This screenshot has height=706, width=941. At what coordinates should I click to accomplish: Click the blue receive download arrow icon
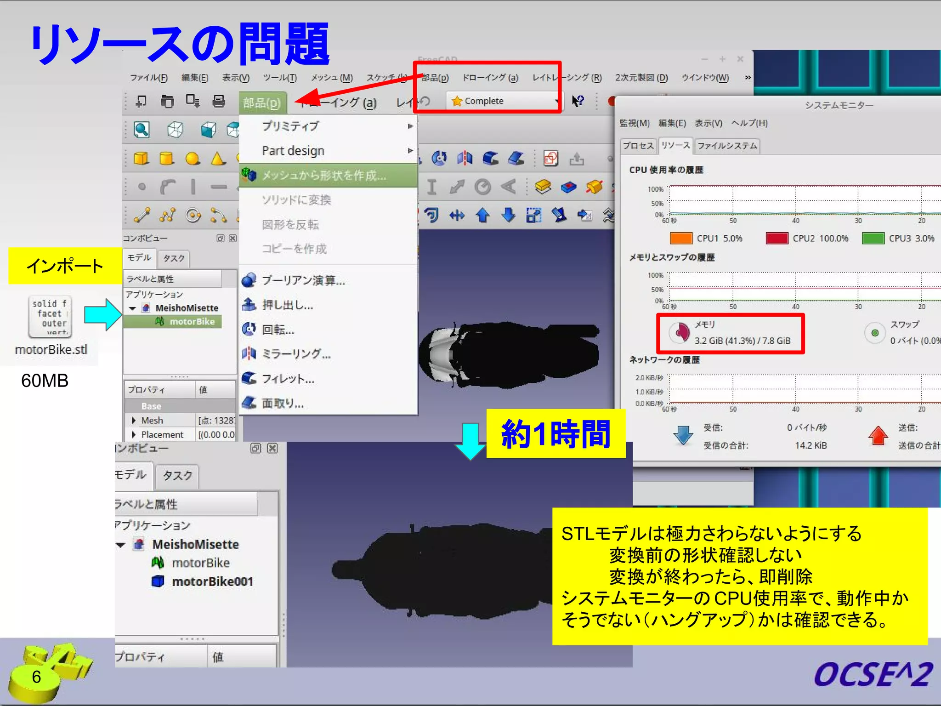[x=683, y=435]
